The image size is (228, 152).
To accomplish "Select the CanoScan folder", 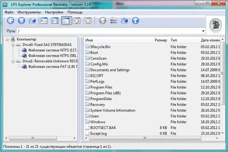I will click(98, 58).
